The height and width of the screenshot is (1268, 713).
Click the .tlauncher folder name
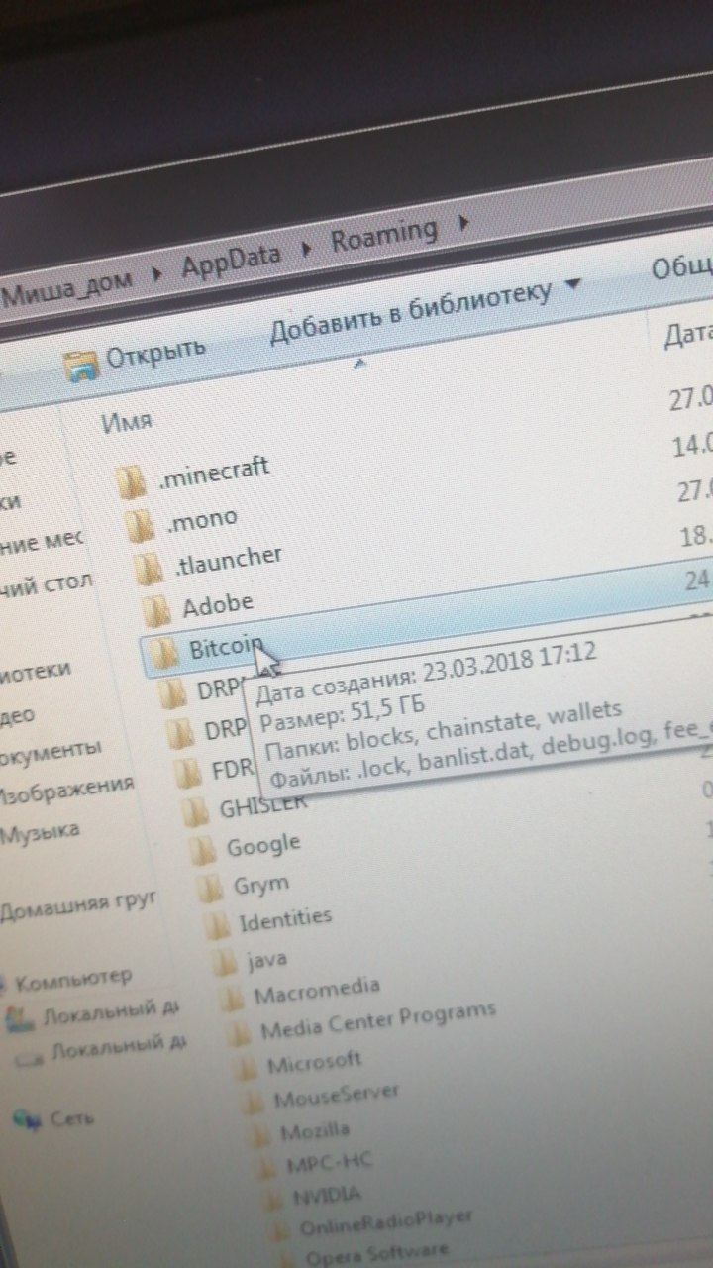pos(228,561)
